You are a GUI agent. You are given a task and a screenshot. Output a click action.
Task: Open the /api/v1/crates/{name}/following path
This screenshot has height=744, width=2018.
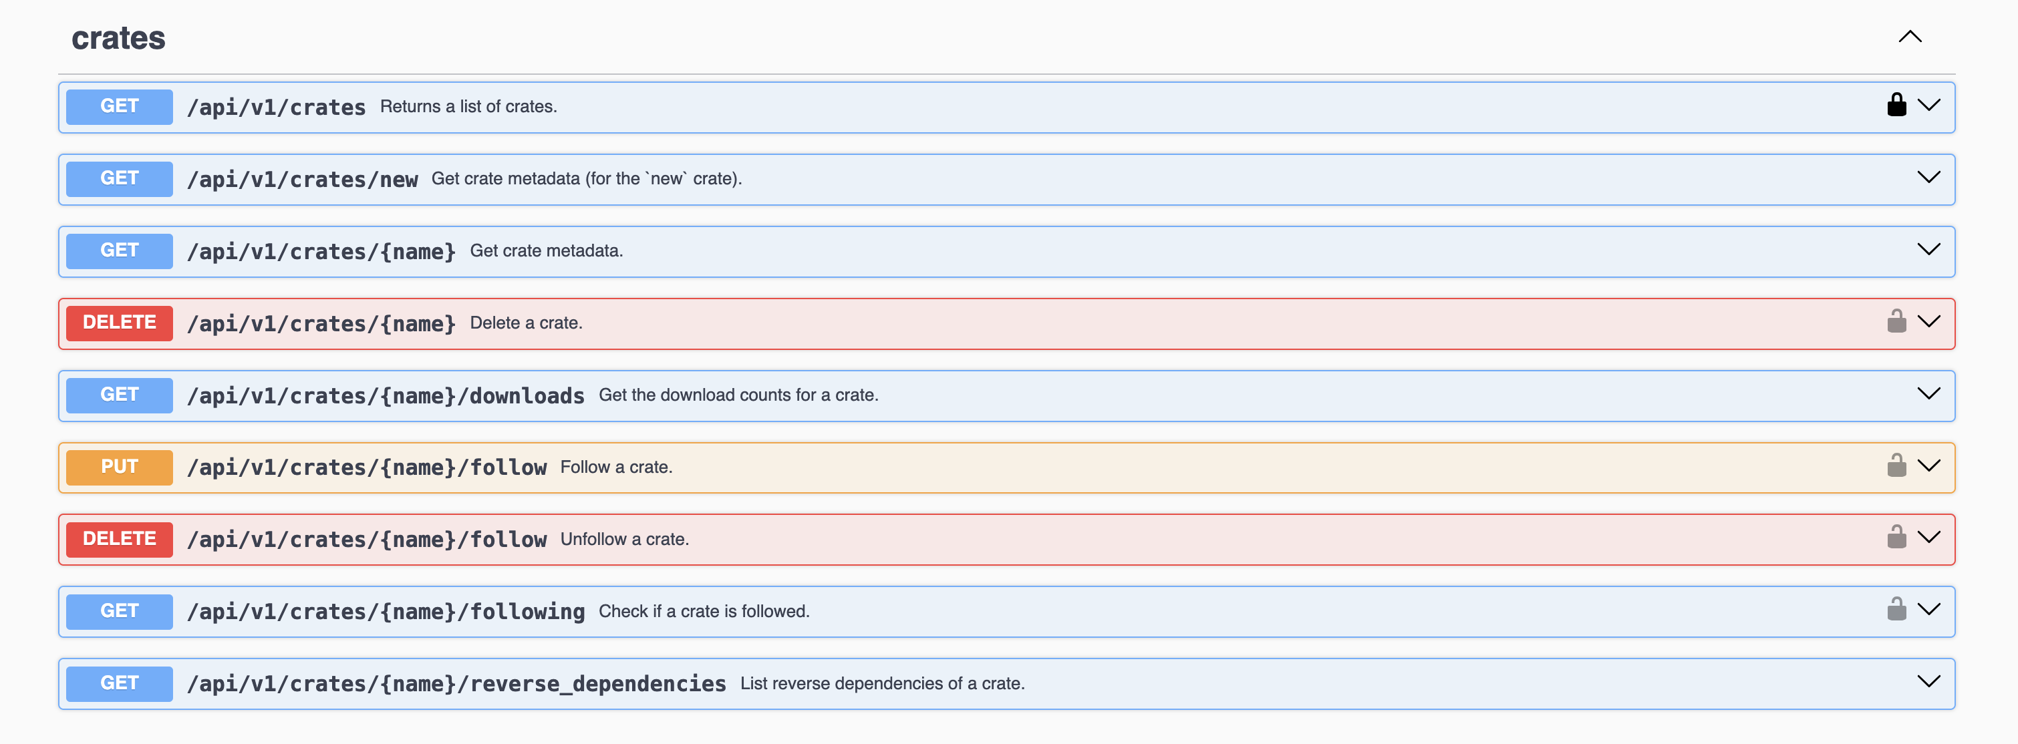[x=386, y=612]
